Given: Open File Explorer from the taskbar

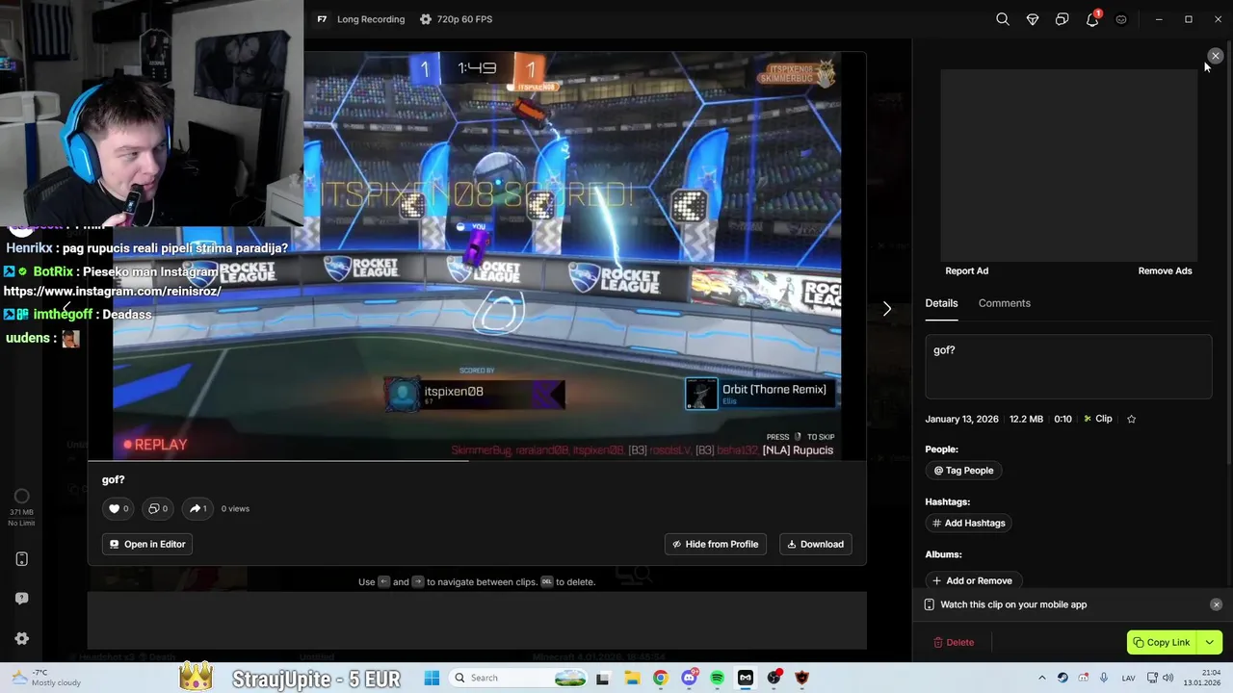Looking at the screenshot, I should 631,678.
